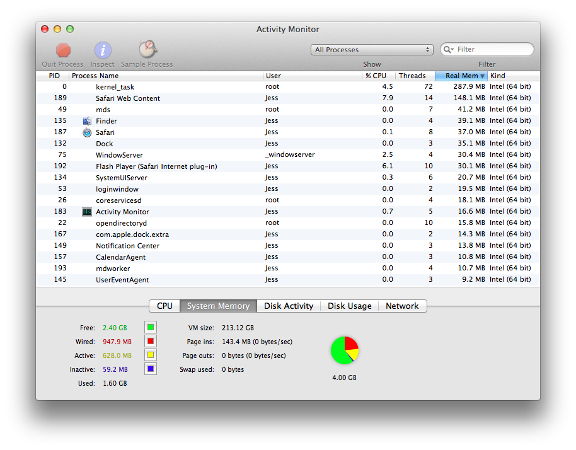Click into the Filter search field
The height and width of the screenshot is (450, 576).
487,50
